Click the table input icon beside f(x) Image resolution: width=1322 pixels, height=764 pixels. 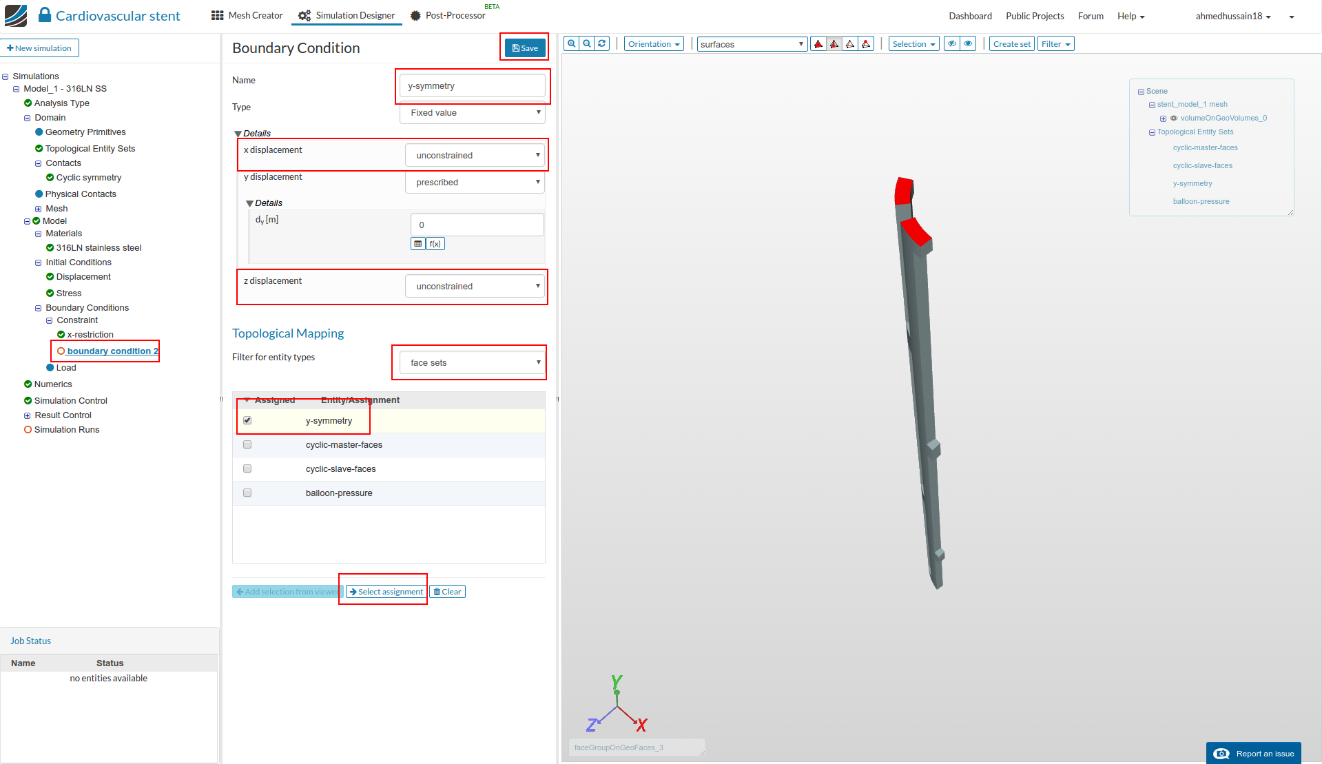417,243
